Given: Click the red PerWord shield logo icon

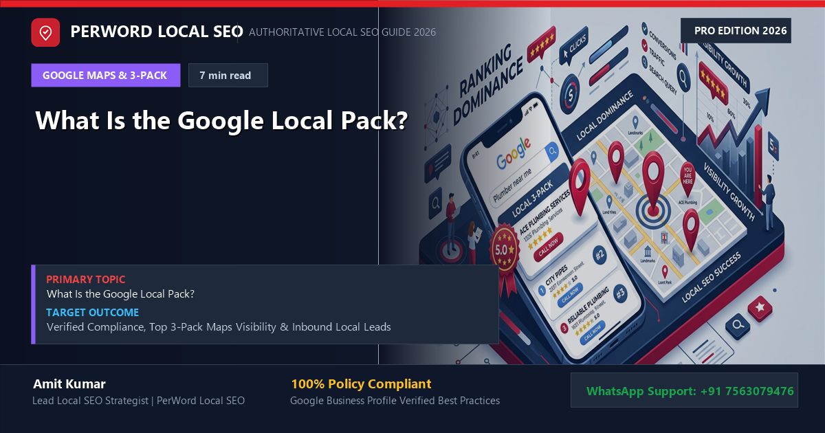Looking at the screenshot, I should click(45, 32).
